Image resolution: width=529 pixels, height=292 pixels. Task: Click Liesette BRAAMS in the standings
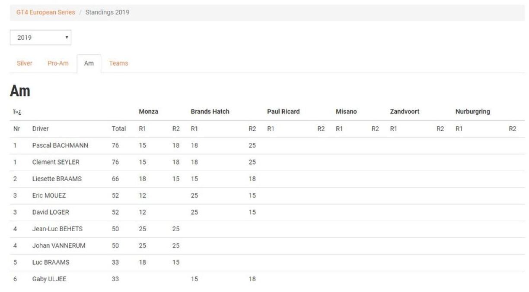(x=57, y=179)
